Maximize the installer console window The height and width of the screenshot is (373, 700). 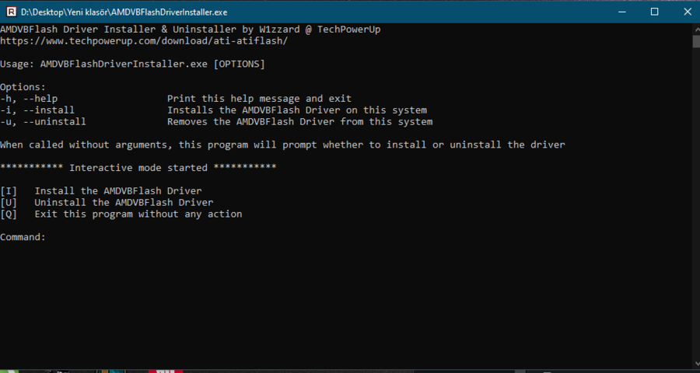pyautogui.click(x=654, y=12)
